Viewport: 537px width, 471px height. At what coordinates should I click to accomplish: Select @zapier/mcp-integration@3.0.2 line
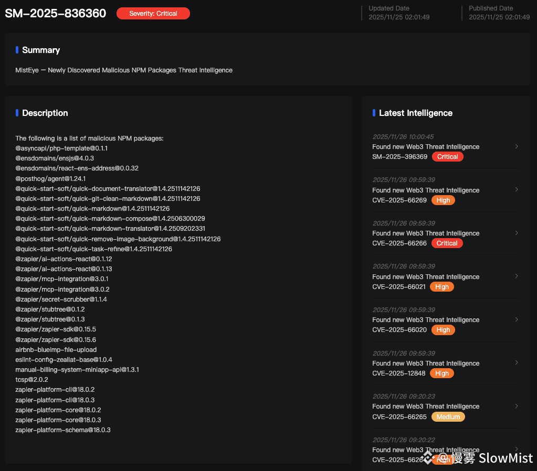pos(62,289)
